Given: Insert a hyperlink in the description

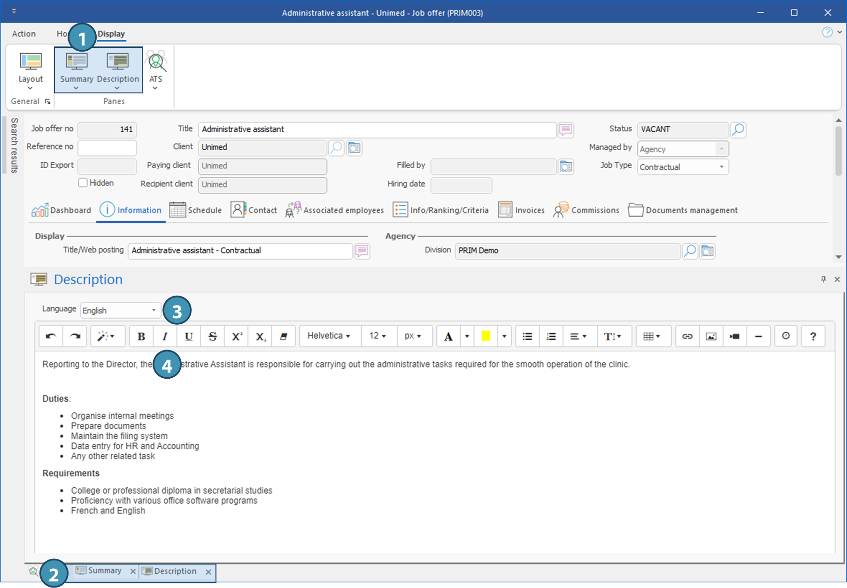Looking at the screenshot, I should click(x=687, y=336).
